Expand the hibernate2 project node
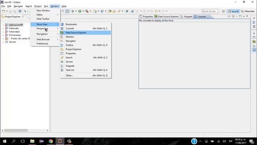The width and height of the screenshot is (257, 145). click(3, 32)
